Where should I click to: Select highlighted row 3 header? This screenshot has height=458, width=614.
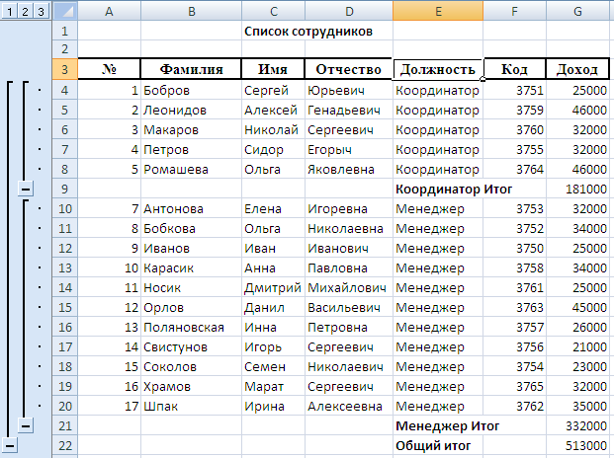64,69
